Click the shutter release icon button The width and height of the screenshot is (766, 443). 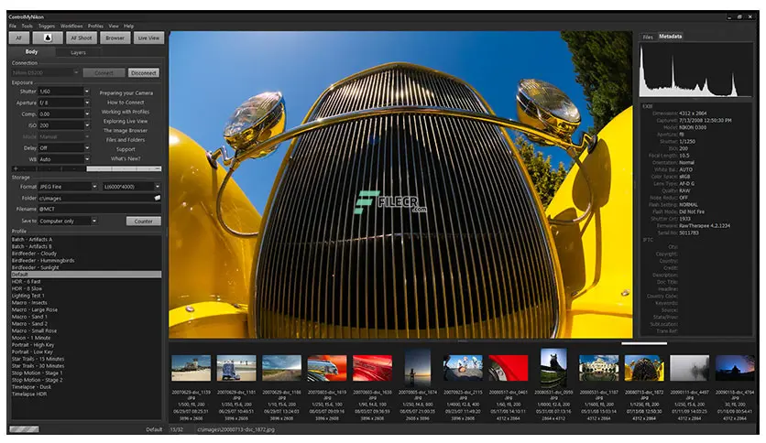tap(48, 38)
